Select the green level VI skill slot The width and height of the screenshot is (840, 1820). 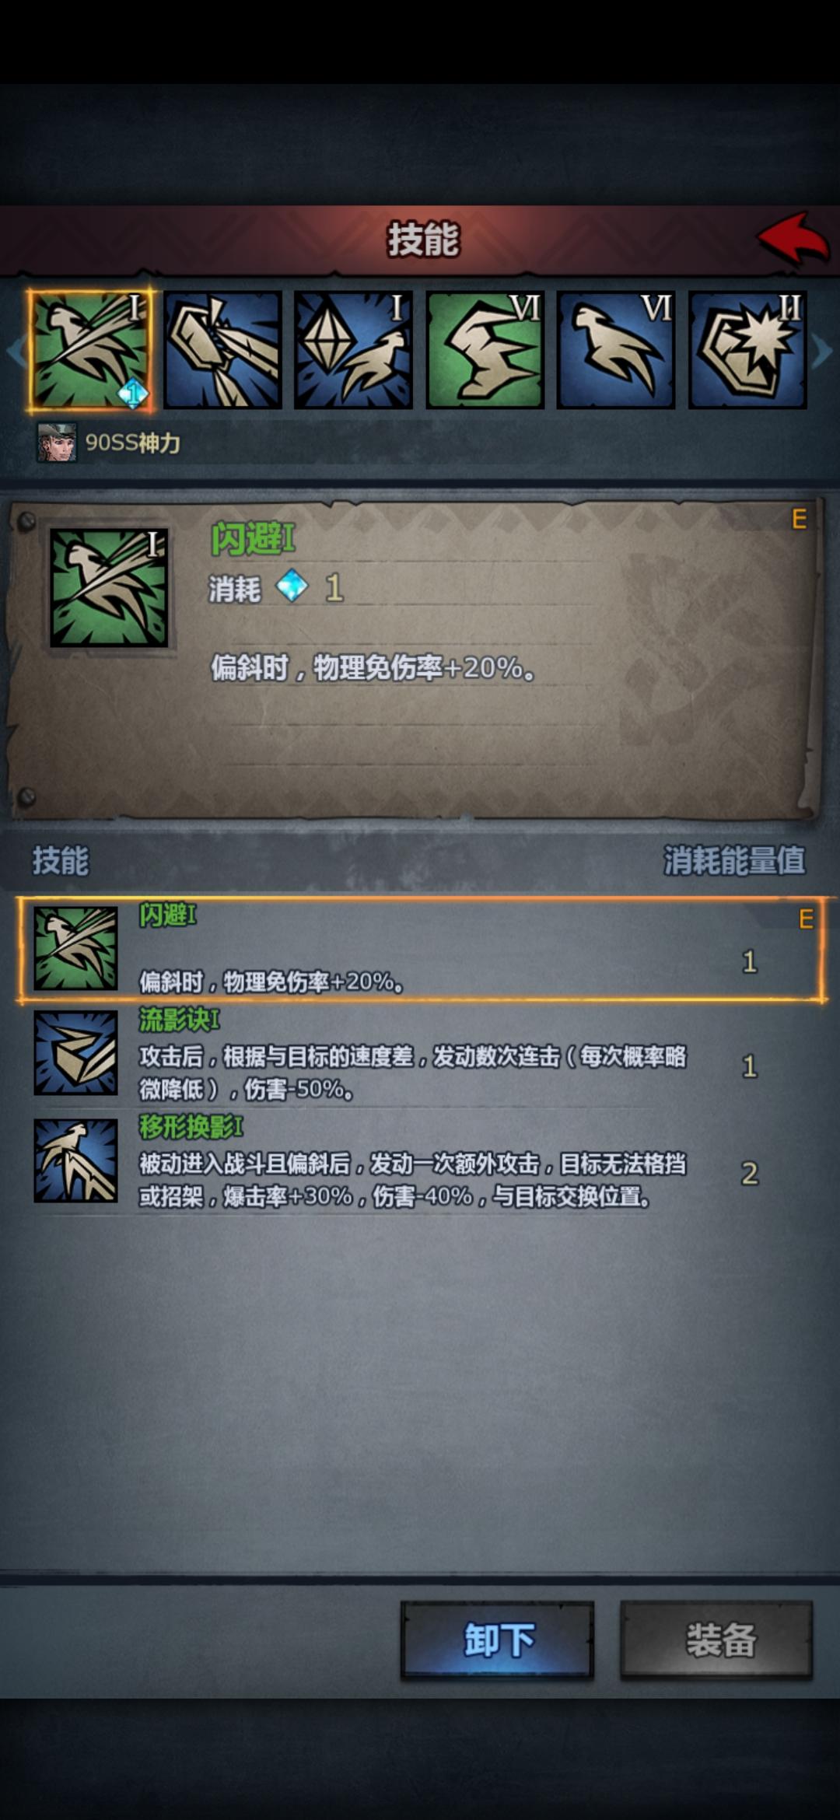(x=485, y=350)
